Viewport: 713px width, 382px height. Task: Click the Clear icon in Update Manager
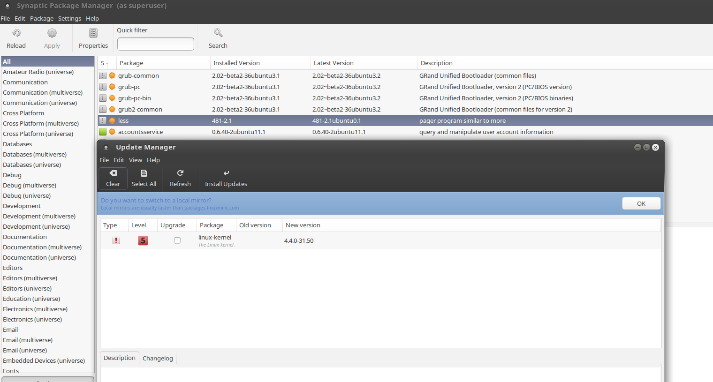click(113, 173)
